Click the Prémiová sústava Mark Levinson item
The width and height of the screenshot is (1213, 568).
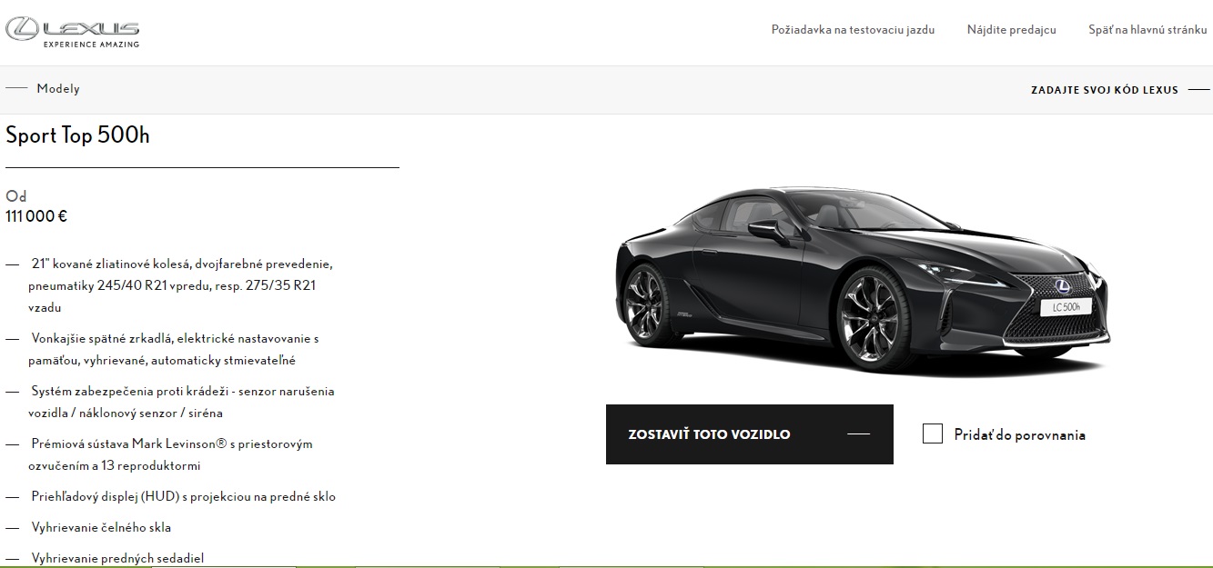point(171,455)
